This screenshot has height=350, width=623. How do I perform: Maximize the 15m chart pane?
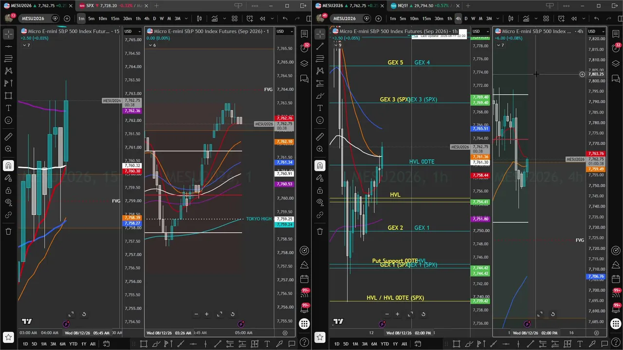(x=71, y=314)
